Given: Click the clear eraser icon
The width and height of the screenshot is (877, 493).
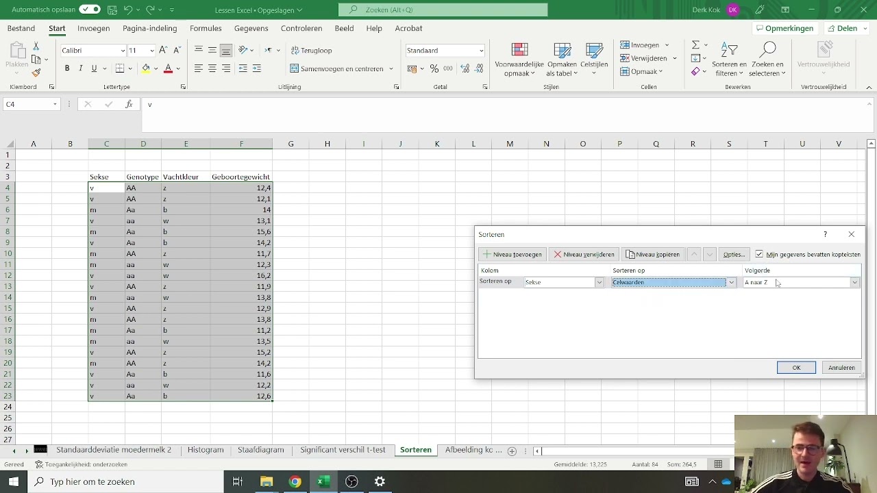Looking at the screenshot, I should tap(695, 71).
